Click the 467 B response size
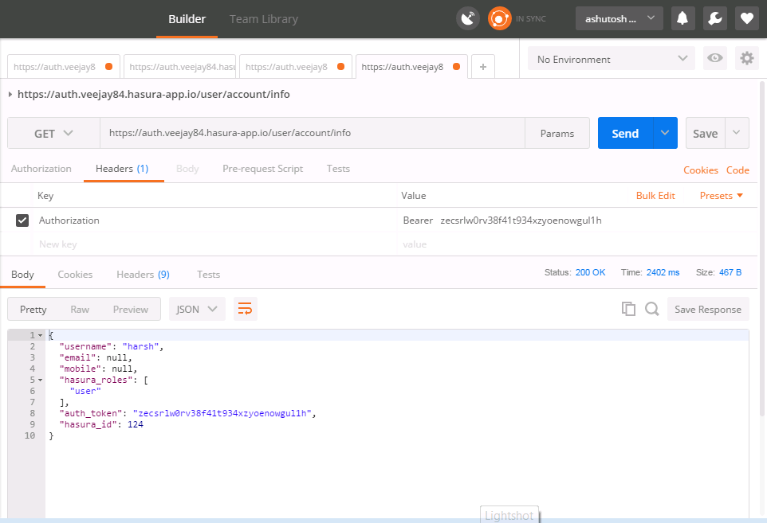767x523 pixels. coord(730,272)
